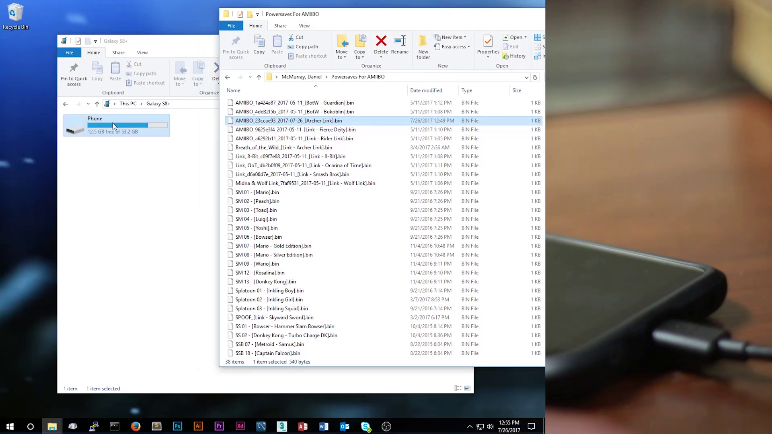Open the View tab in Galaxy S8+ window
The height and width of the screenshot is (434, 772).
[142, 53]
